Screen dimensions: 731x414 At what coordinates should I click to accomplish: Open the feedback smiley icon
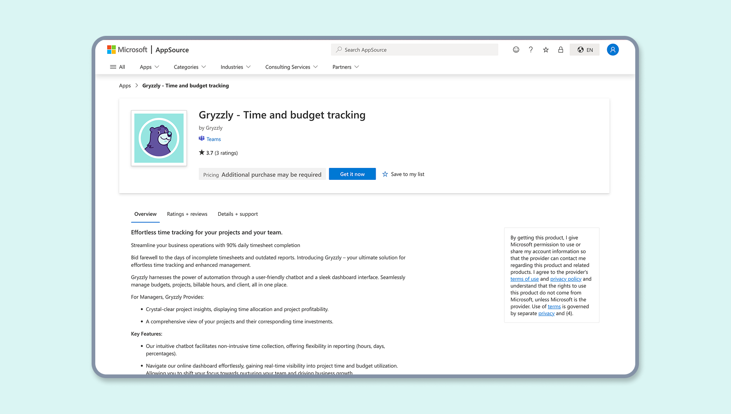tap(516, 50)
